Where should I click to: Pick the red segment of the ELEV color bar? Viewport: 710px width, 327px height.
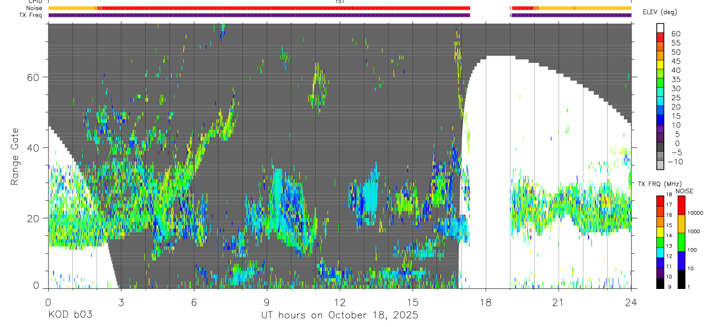coord(660,36)
